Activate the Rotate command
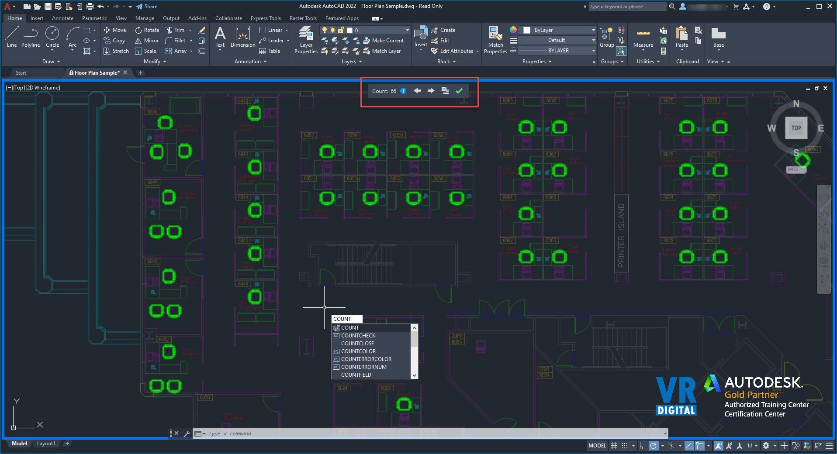The width and height of the screenshot is (837, 454). tap(147, 30)
